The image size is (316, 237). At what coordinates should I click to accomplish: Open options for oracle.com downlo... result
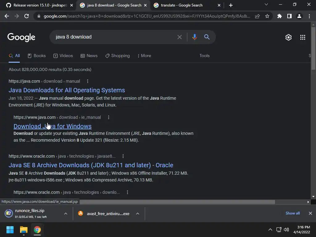point(127,192)
